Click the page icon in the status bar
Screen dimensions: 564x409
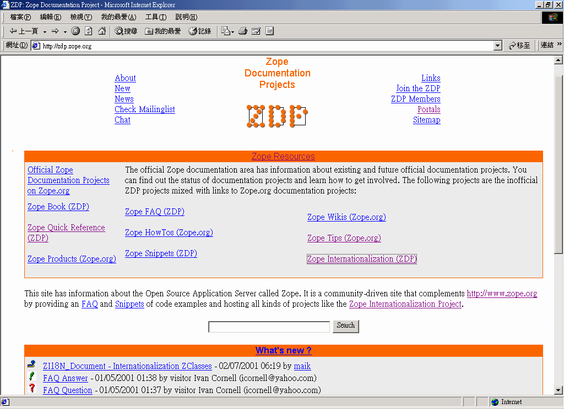[x=5, y=402]
